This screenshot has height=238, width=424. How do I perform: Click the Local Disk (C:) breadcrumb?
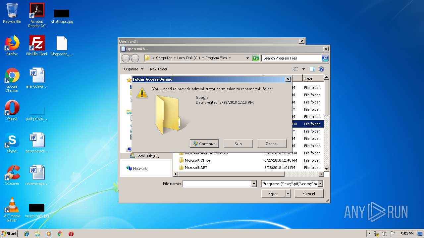188,58
